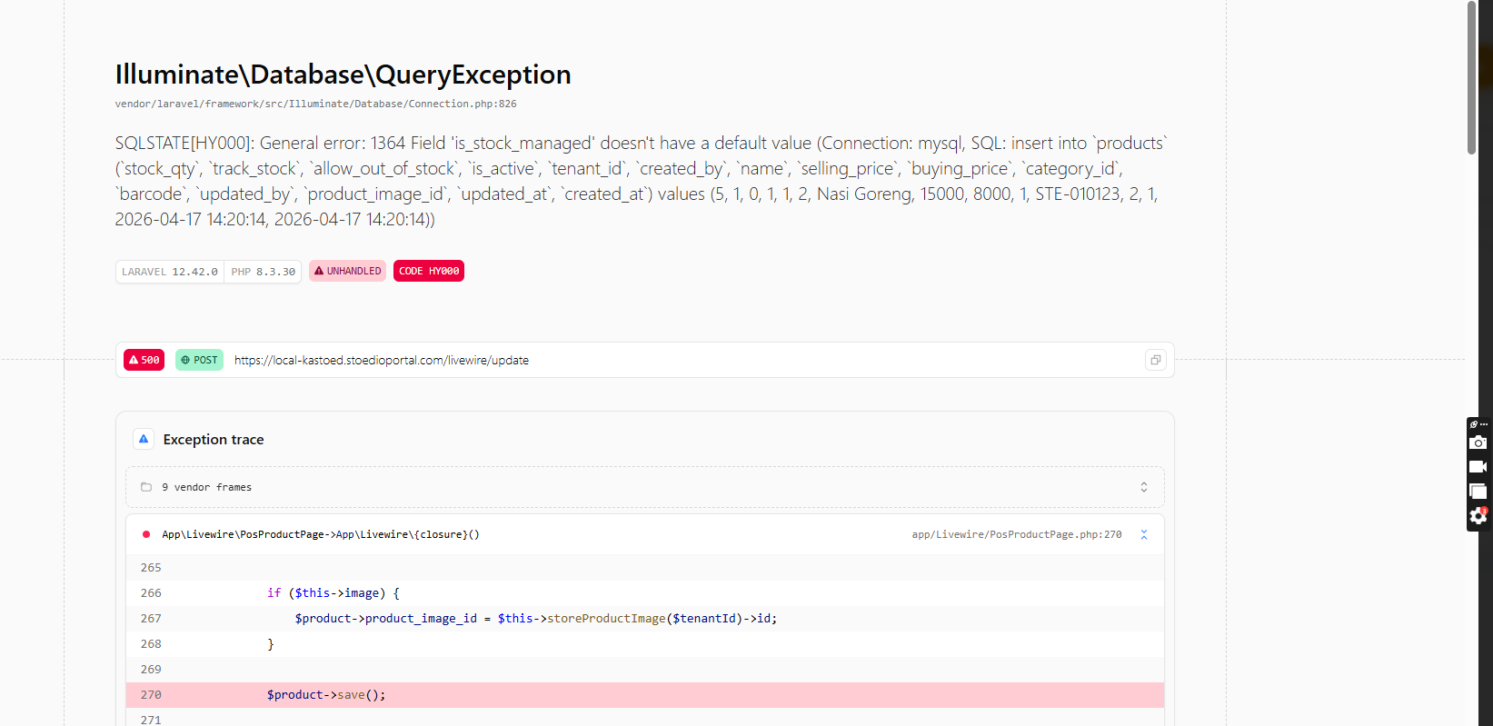Screen dimensions: 1493x726
Task: Click highlighted line 270 $product->save()
Action: pos(325,695)
